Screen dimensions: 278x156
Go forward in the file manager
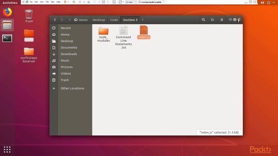(62, 20)
